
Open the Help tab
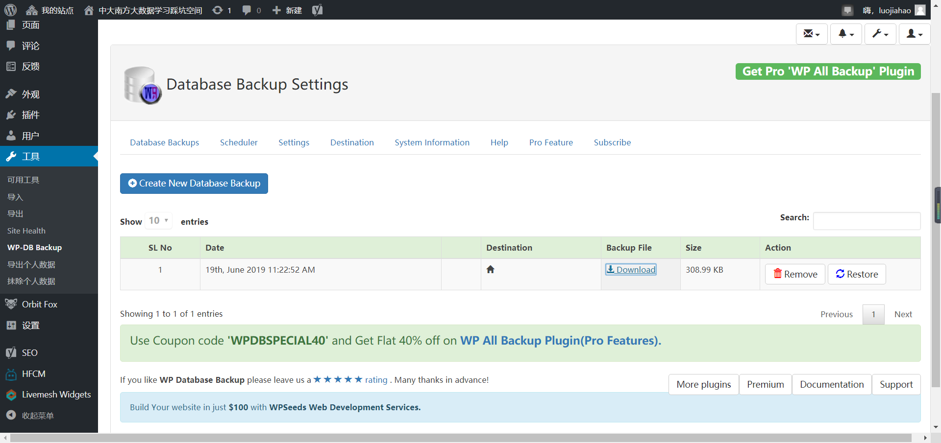click(x=499, y=142)
